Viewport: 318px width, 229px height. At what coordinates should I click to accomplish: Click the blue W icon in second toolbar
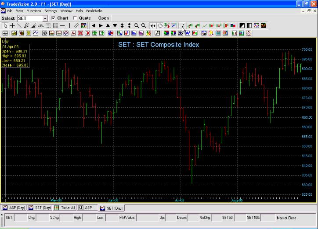click(x=188, y=33)
